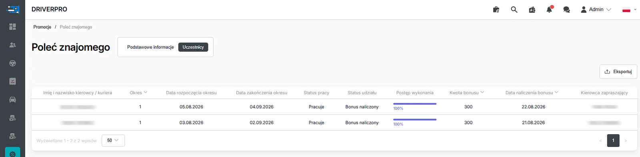Open the briefcase transfer icon in header
Screen dimensions: 640x157
coord(496,10)
